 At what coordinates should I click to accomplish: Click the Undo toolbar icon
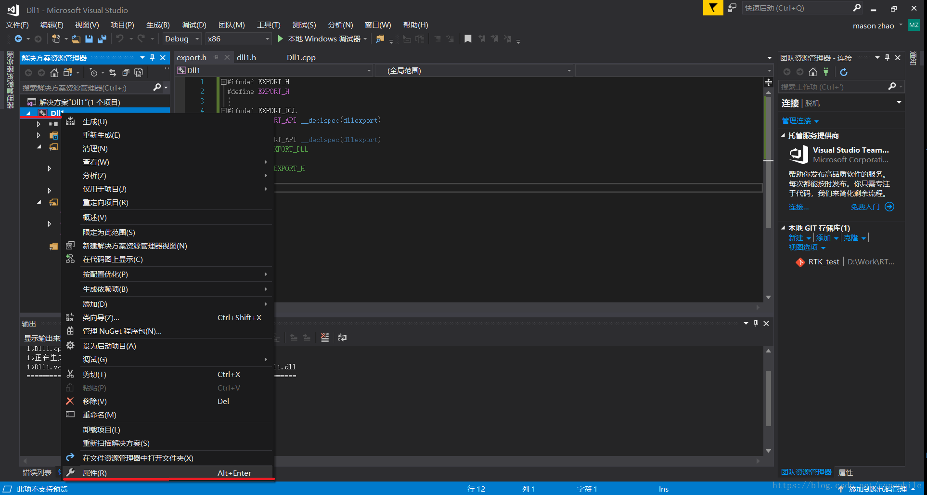coord(120,39)
